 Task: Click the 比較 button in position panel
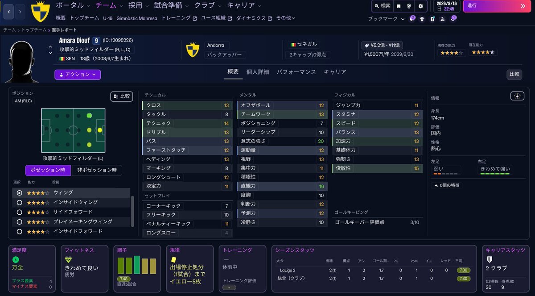click(121, 96)
